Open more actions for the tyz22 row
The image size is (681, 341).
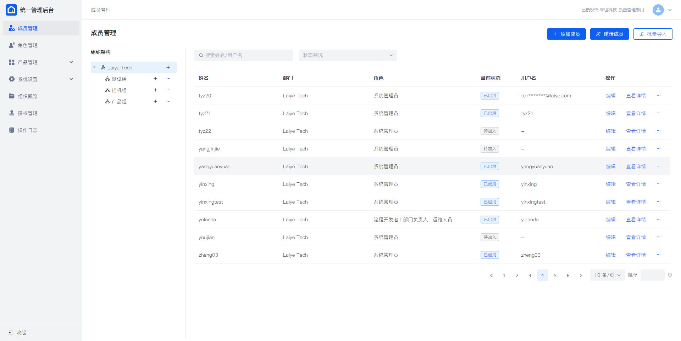(x=659, y=131)
